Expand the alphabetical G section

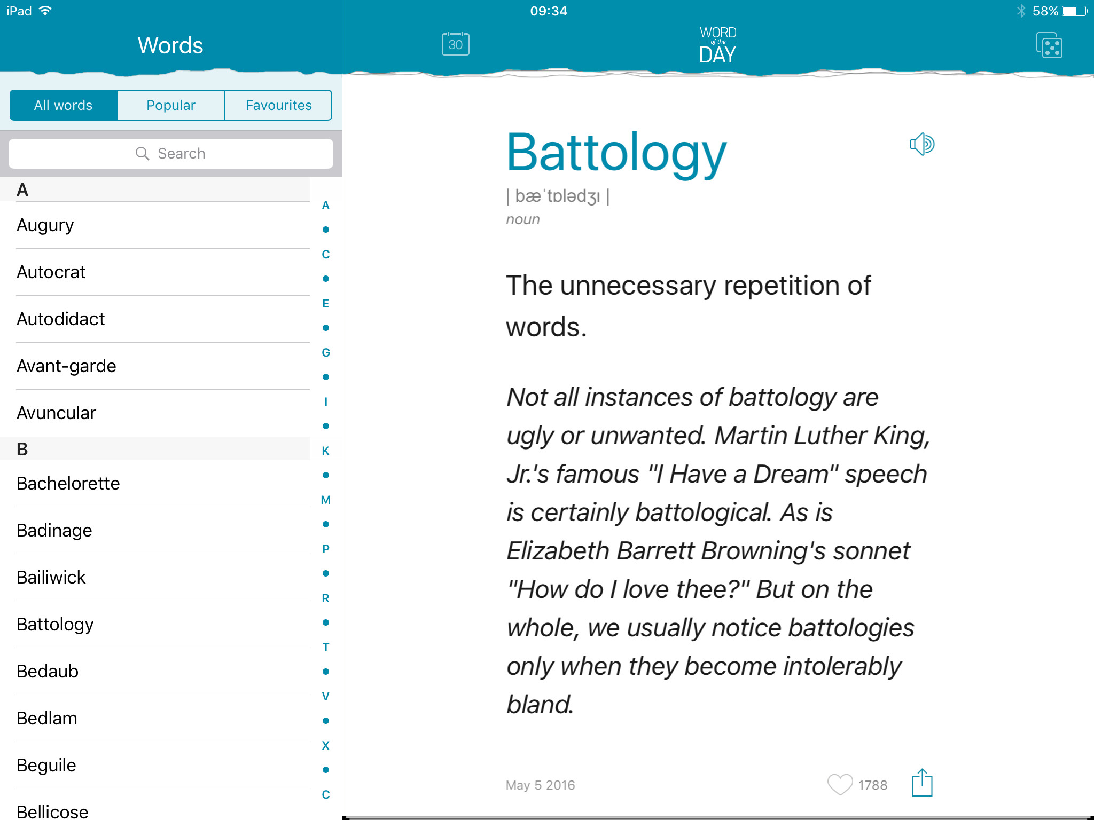(326, 352)
